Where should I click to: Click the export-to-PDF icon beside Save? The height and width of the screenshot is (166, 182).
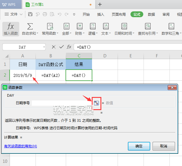click(x=38, y=14)
